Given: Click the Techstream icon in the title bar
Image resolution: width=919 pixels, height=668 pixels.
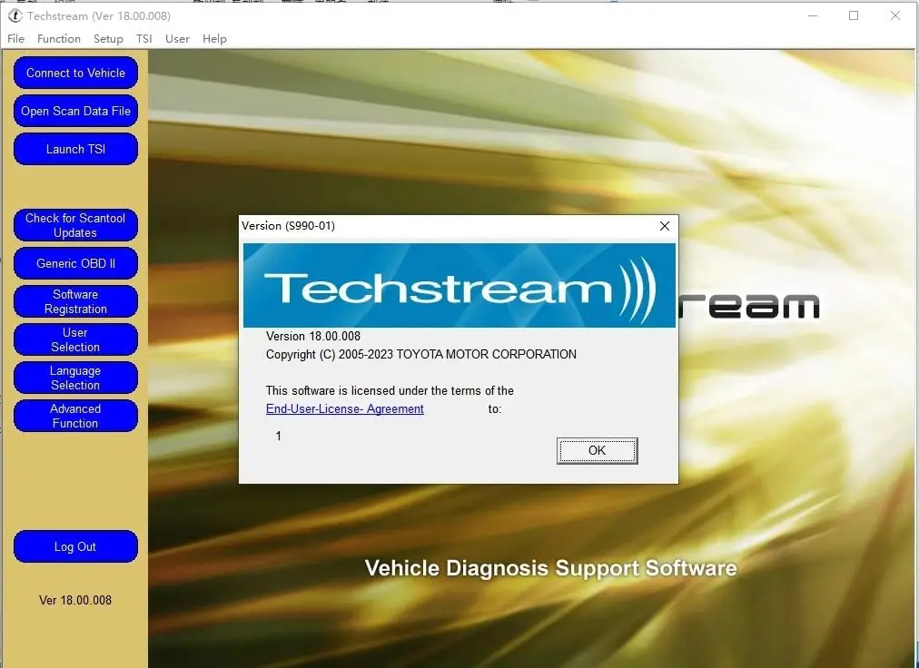Looking at the screenshot, I should point(14,15).
